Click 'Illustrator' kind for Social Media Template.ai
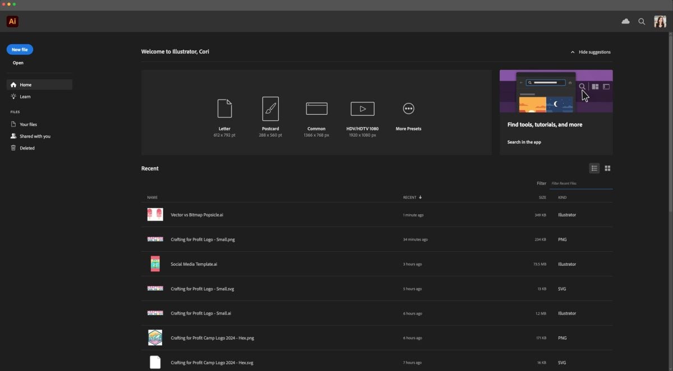Viewport: 673px width, 371px height. pos(567,264)
